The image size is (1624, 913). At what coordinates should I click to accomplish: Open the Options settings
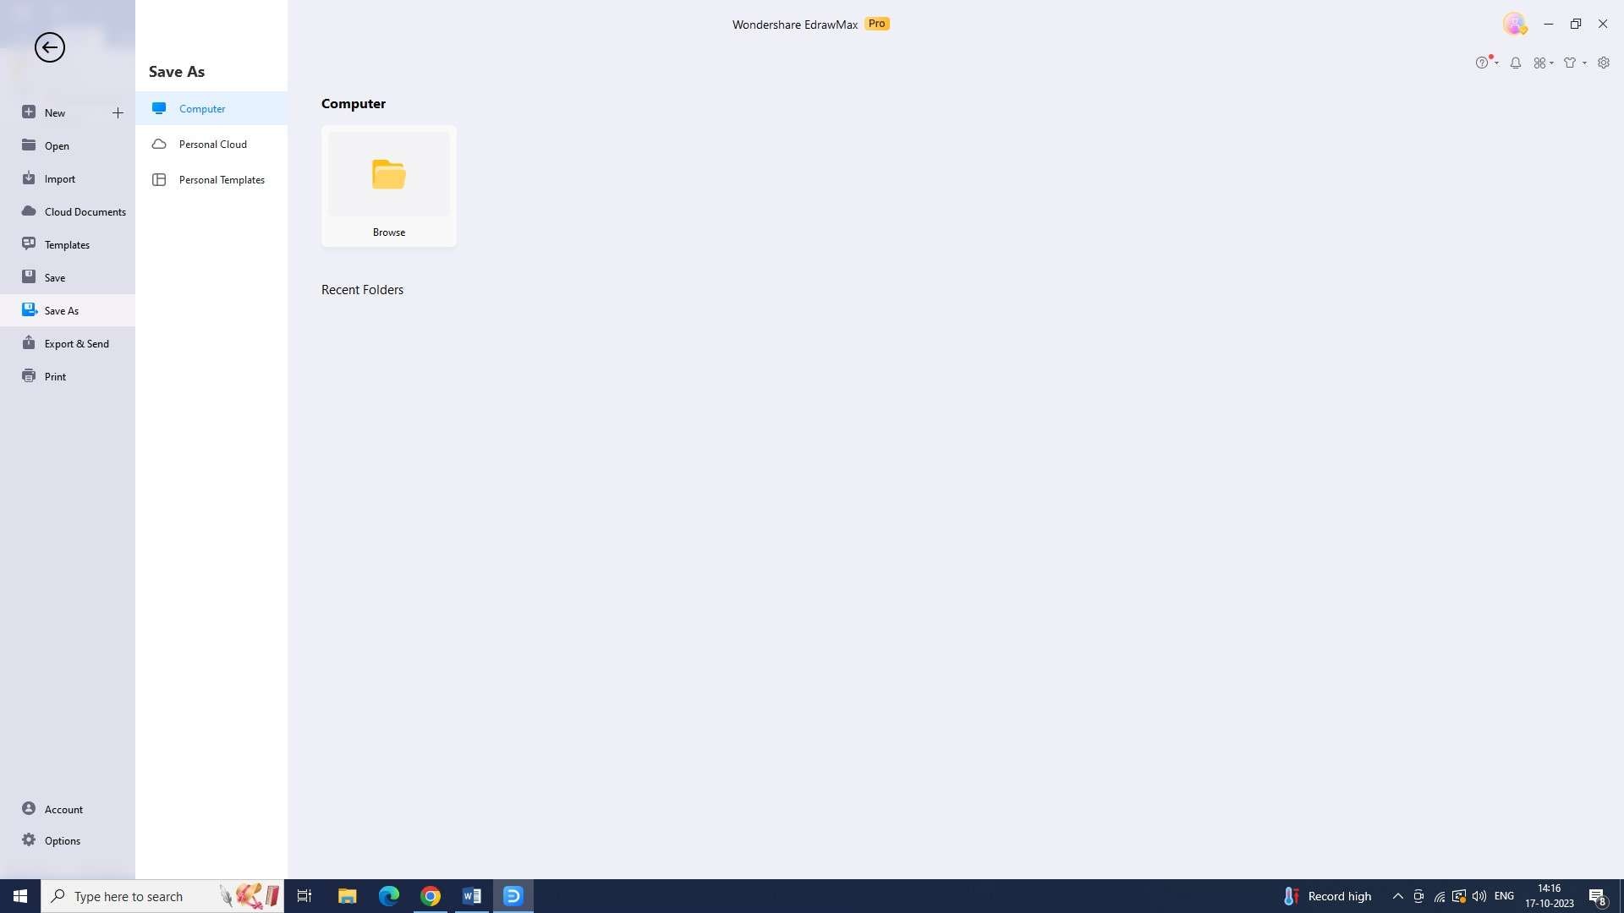62,840
